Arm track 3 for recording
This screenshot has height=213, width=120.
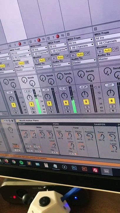(x=51, y=112)
